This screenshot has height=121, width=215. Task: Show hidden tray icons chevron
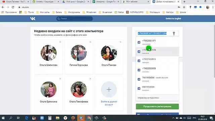click(x=173, y=118)
